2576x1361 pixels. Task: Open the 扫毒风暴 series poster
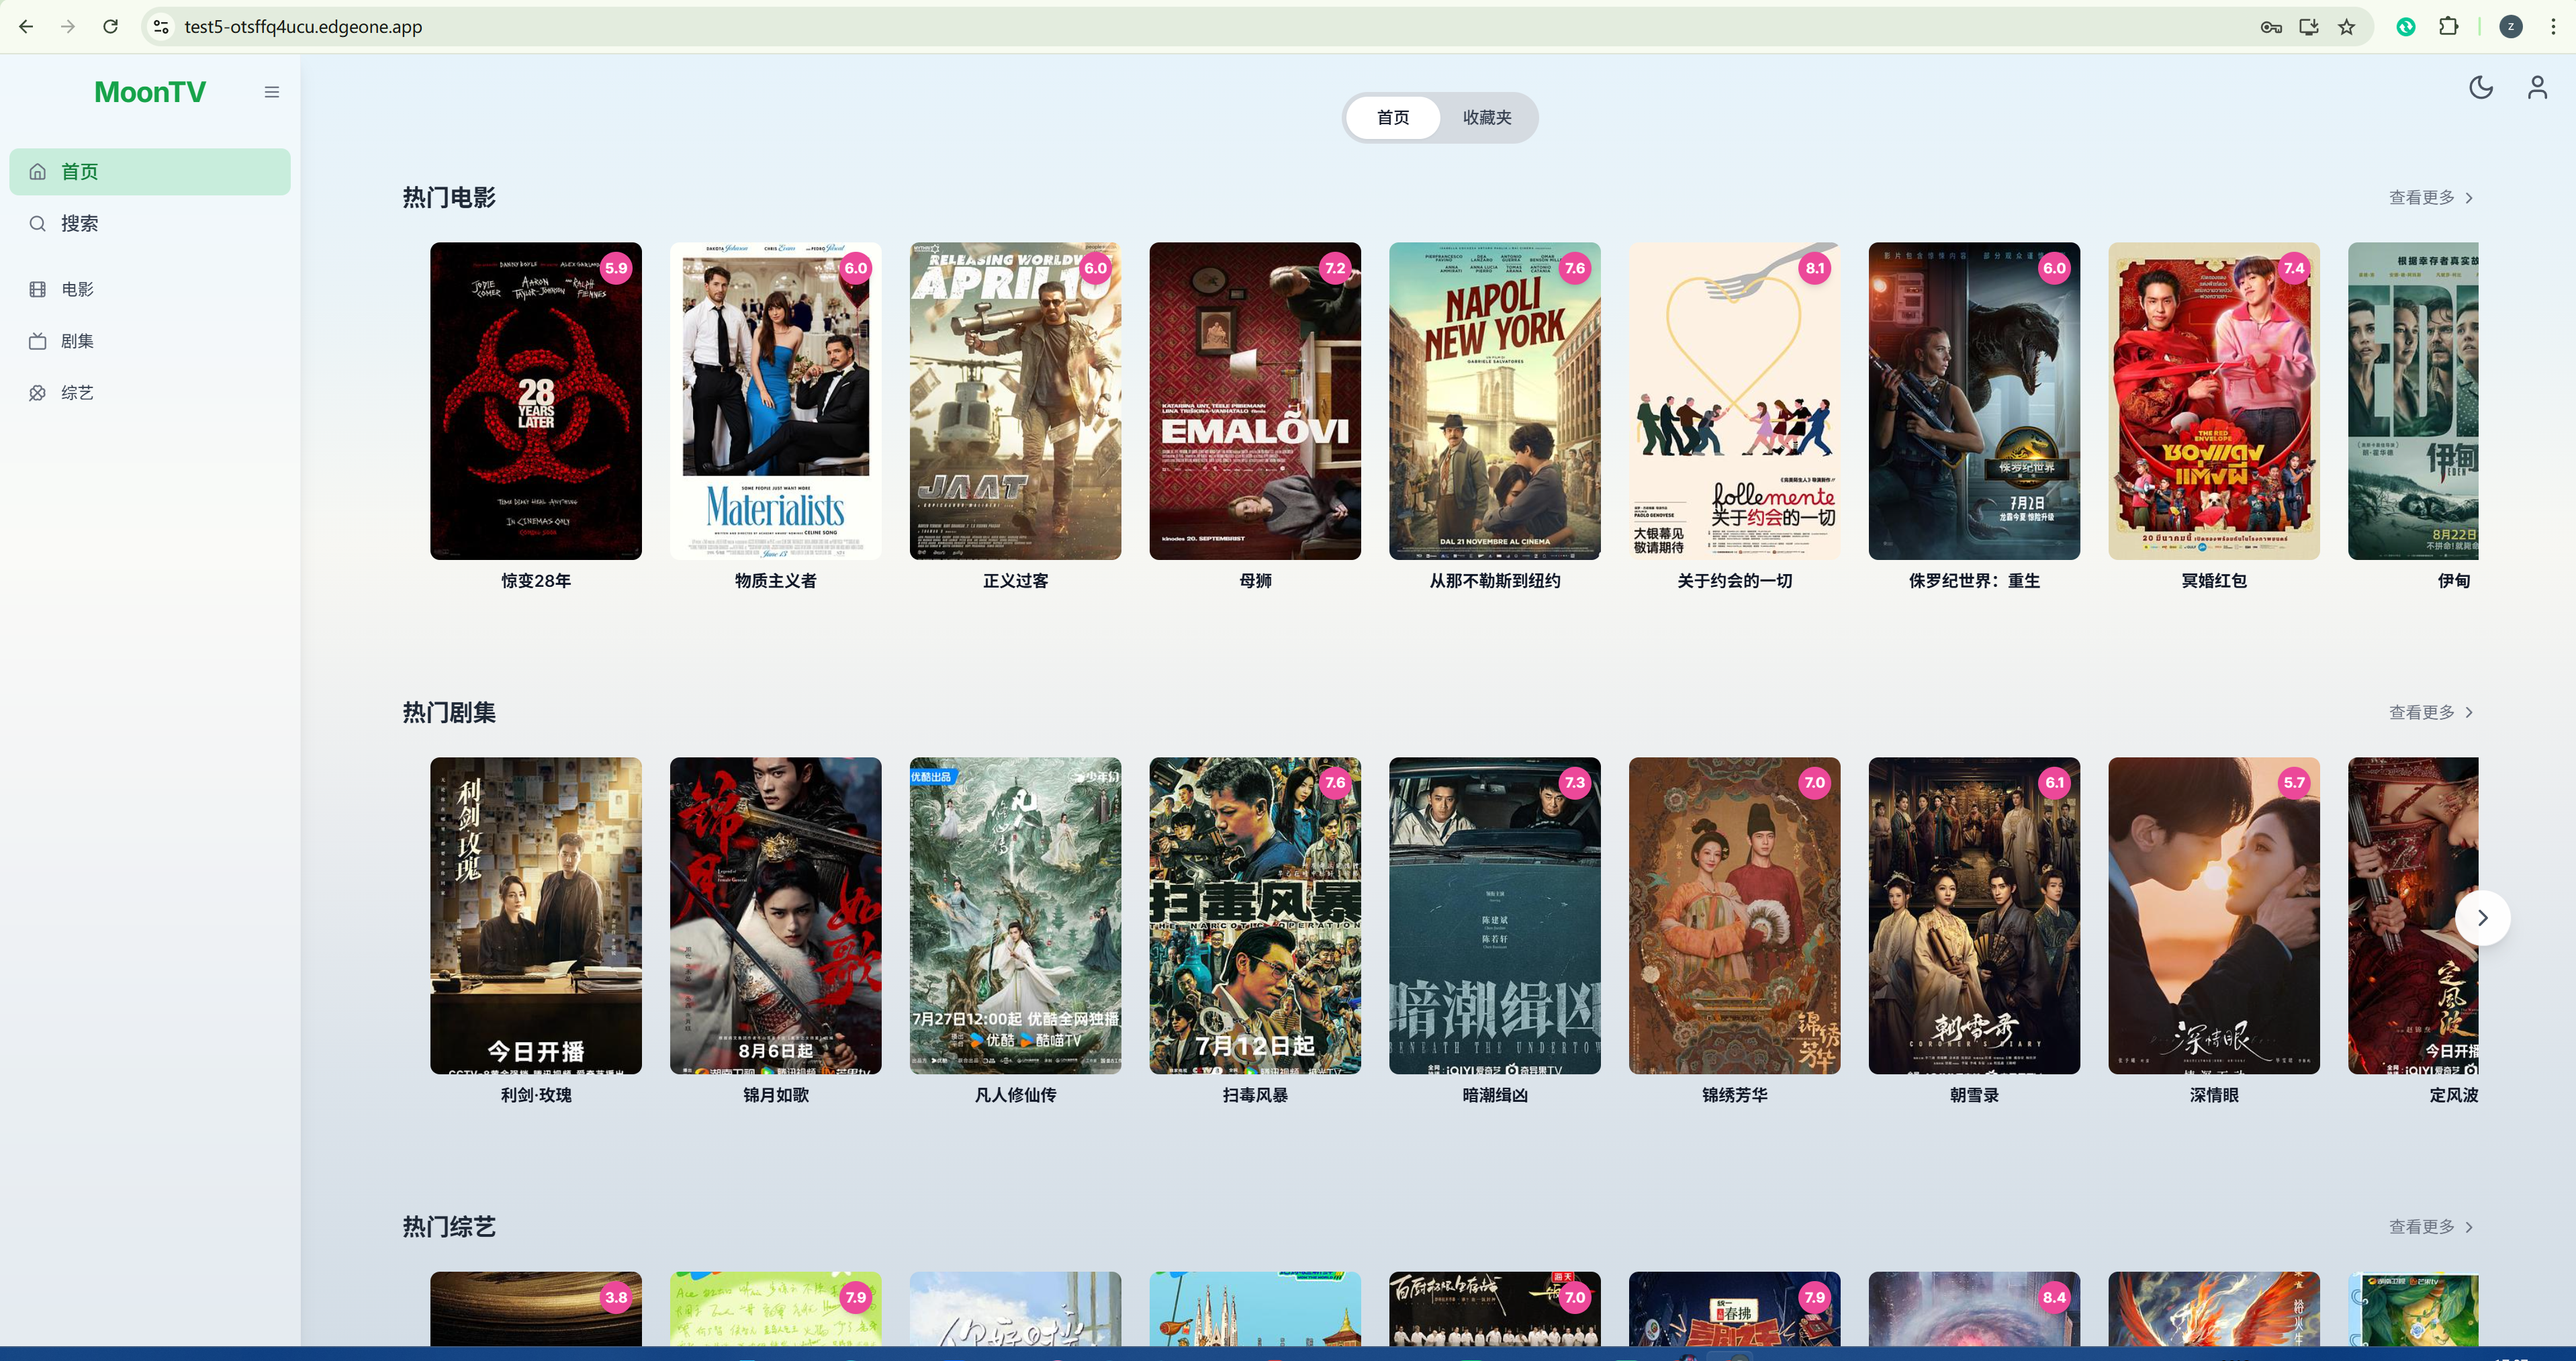[1255, 916]
